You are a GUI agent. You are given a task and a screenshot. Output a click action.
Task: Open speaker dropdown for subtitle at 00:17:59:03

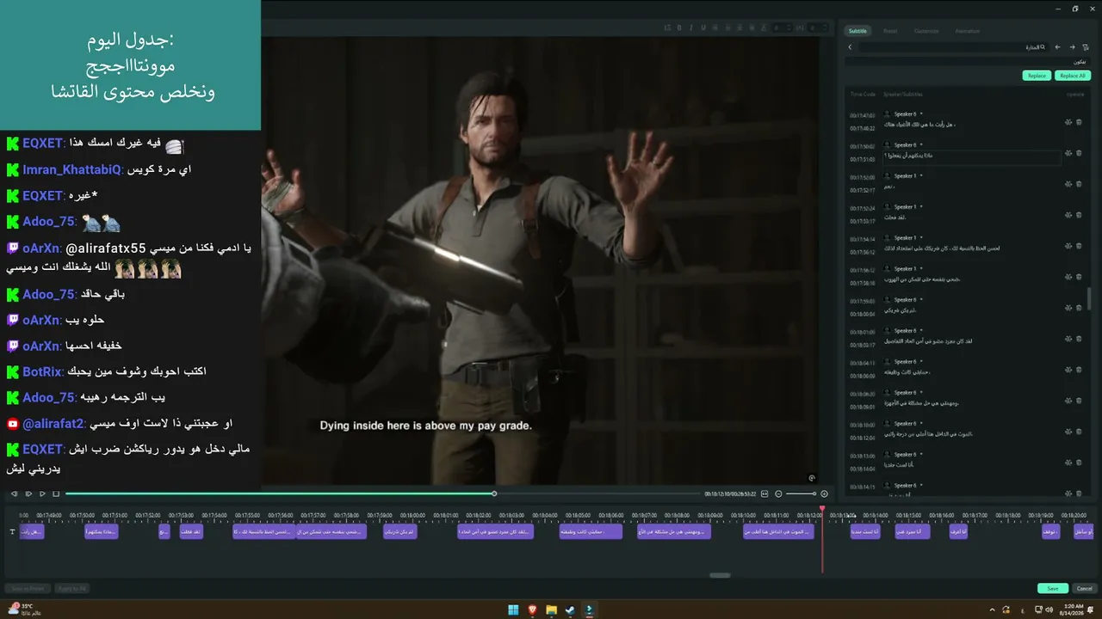pos(921,300)
